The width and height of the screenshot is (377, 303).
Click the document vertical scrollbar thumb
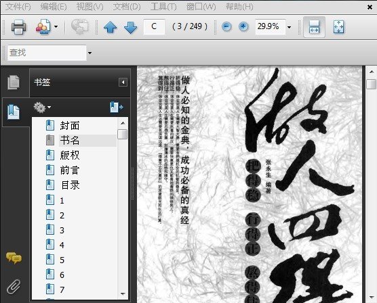pyautogui.click(x=372, y=84)
